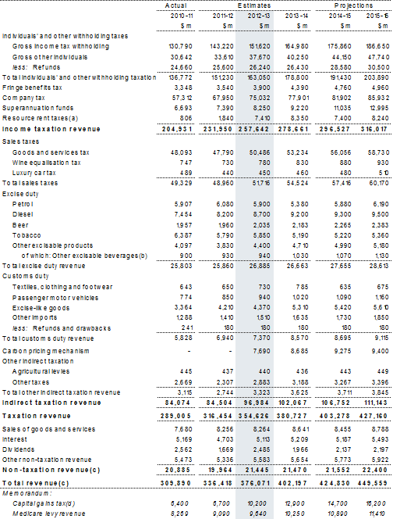Select 'Passenger motor vehicles' label

point(55,298)
